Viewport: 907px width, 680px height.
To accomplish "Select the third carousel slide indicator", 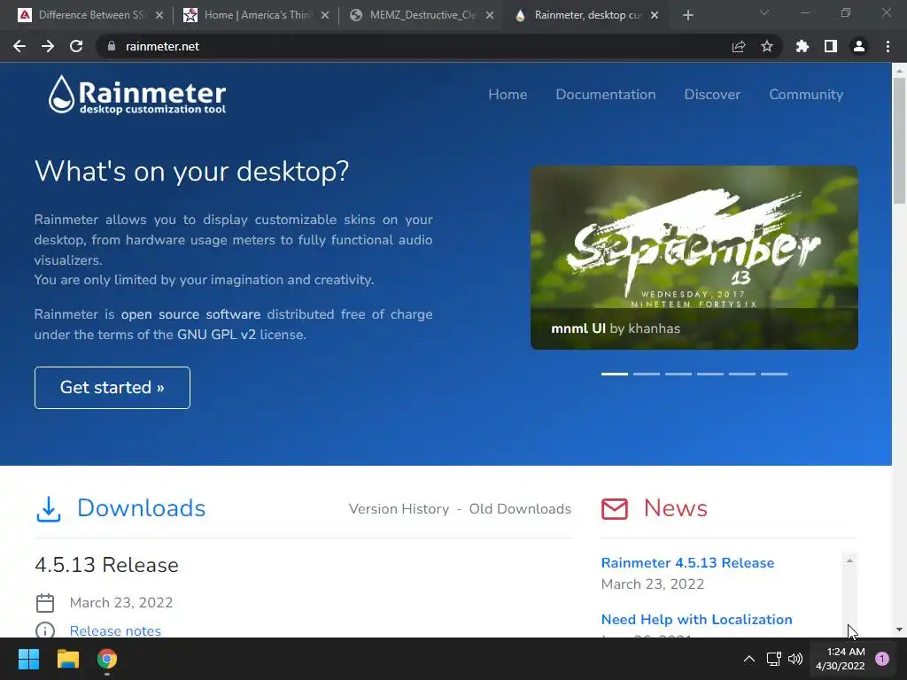I will (x=678, y=375).
